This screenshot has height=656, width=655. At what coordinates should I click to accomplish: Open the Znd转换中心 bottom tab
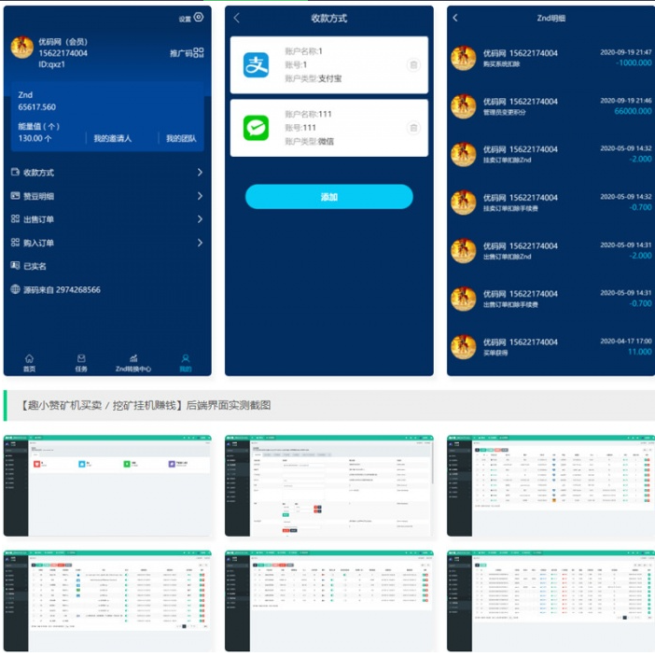[x=133, y=363]
